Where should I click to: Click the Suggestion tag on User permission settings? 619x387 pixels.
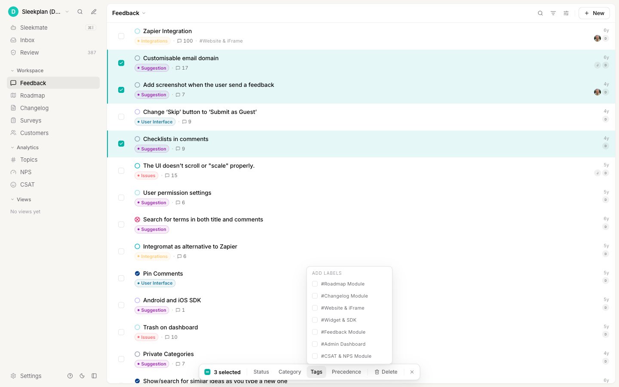click(152, 203)
